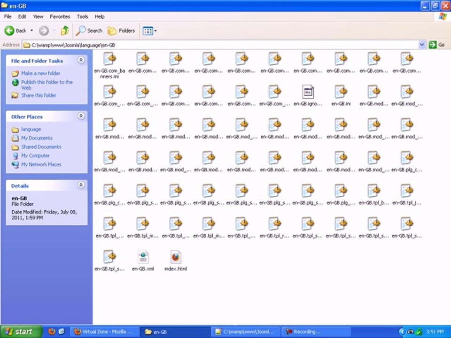The image size is (451, 338).
Task: Click the Go button beside address bar
Action: [x=436, y=45]
